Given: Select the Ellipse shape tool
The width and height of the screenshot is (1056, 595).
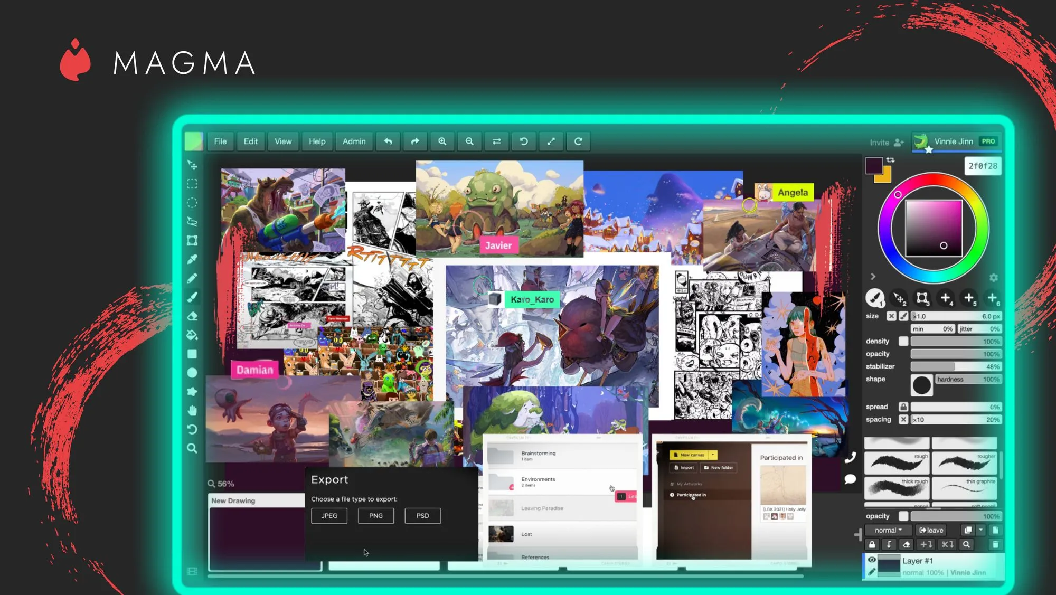Looking at the screenshot, I should point(192,373).
